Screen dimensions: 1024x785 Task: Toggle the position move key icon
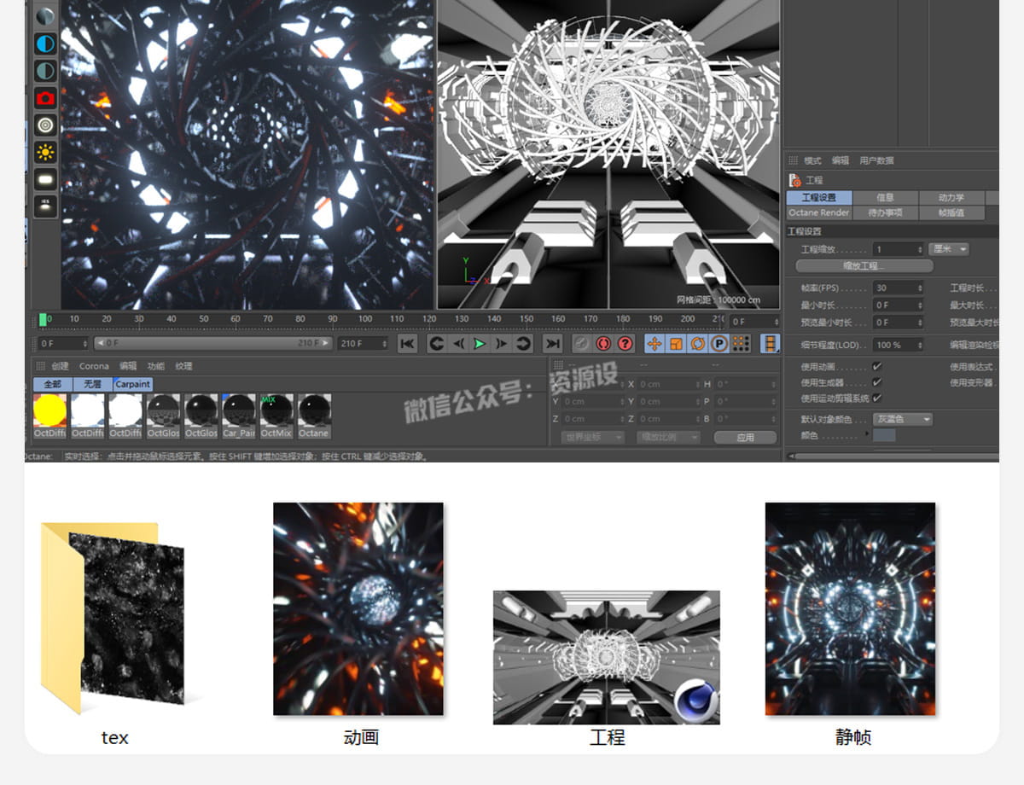[655, 343]
